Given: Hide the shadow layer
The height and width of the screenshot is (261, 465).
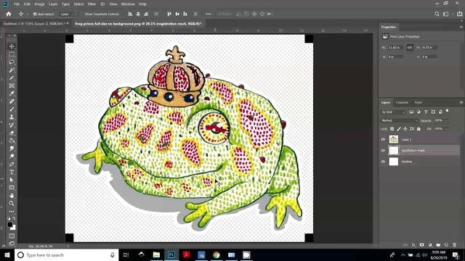Looking at the screenshot, I should (x=383, y=162).
